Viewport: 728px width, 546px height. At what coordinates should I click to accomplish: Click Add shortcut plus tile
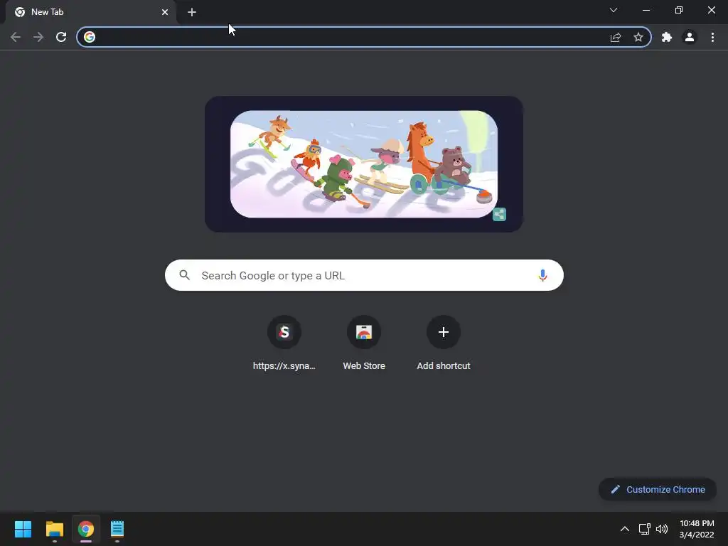(444, 343)
